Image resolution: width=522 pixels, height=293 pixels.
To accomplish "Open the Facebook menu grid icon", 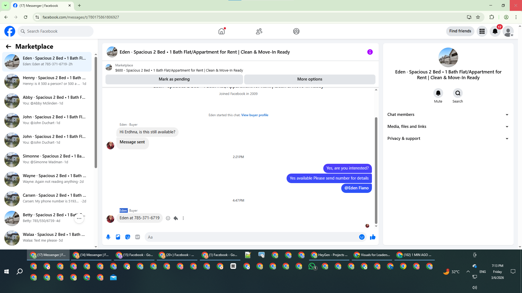I will point(482,31).
